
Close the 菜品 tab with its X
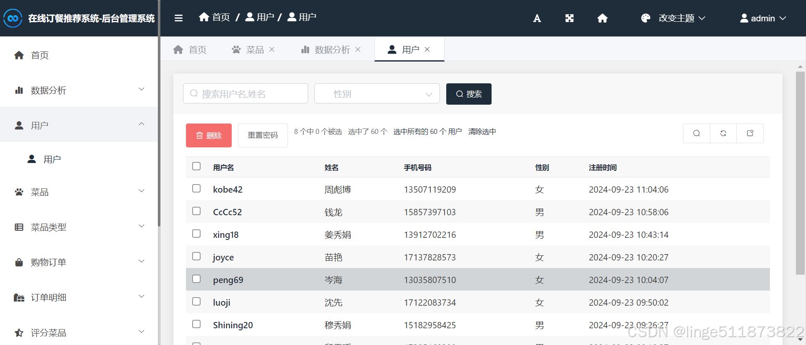coord(272,49)
